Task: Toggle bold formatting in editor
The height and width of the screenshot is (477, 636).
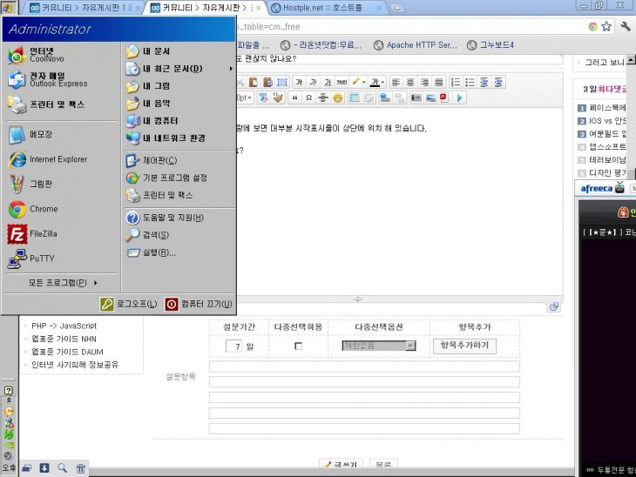Action: 299,83
